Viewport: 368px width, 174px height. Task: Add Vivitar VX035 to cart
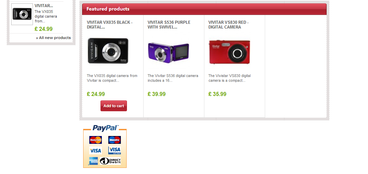click(x=114, y=106)
